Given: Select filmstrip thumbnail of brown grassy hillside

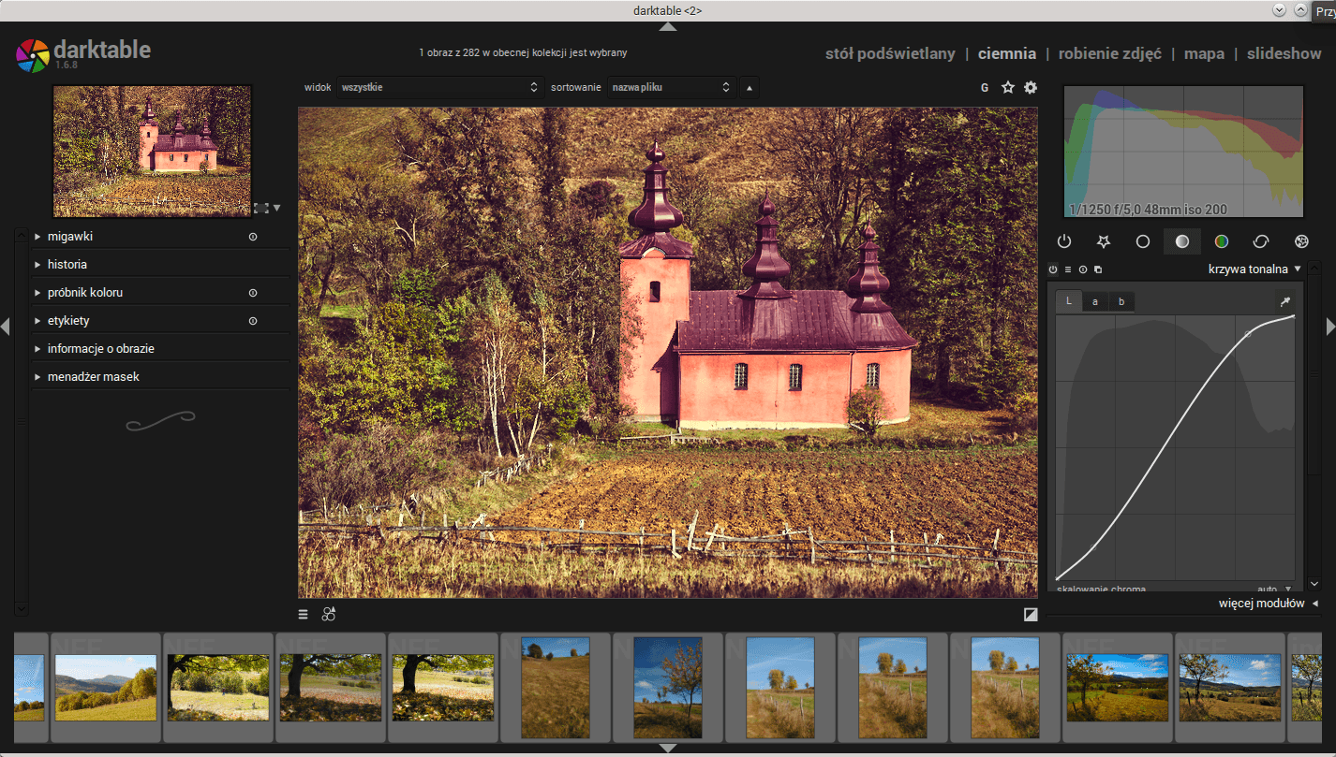Looking at the screenshot, I should click(556, 688).
